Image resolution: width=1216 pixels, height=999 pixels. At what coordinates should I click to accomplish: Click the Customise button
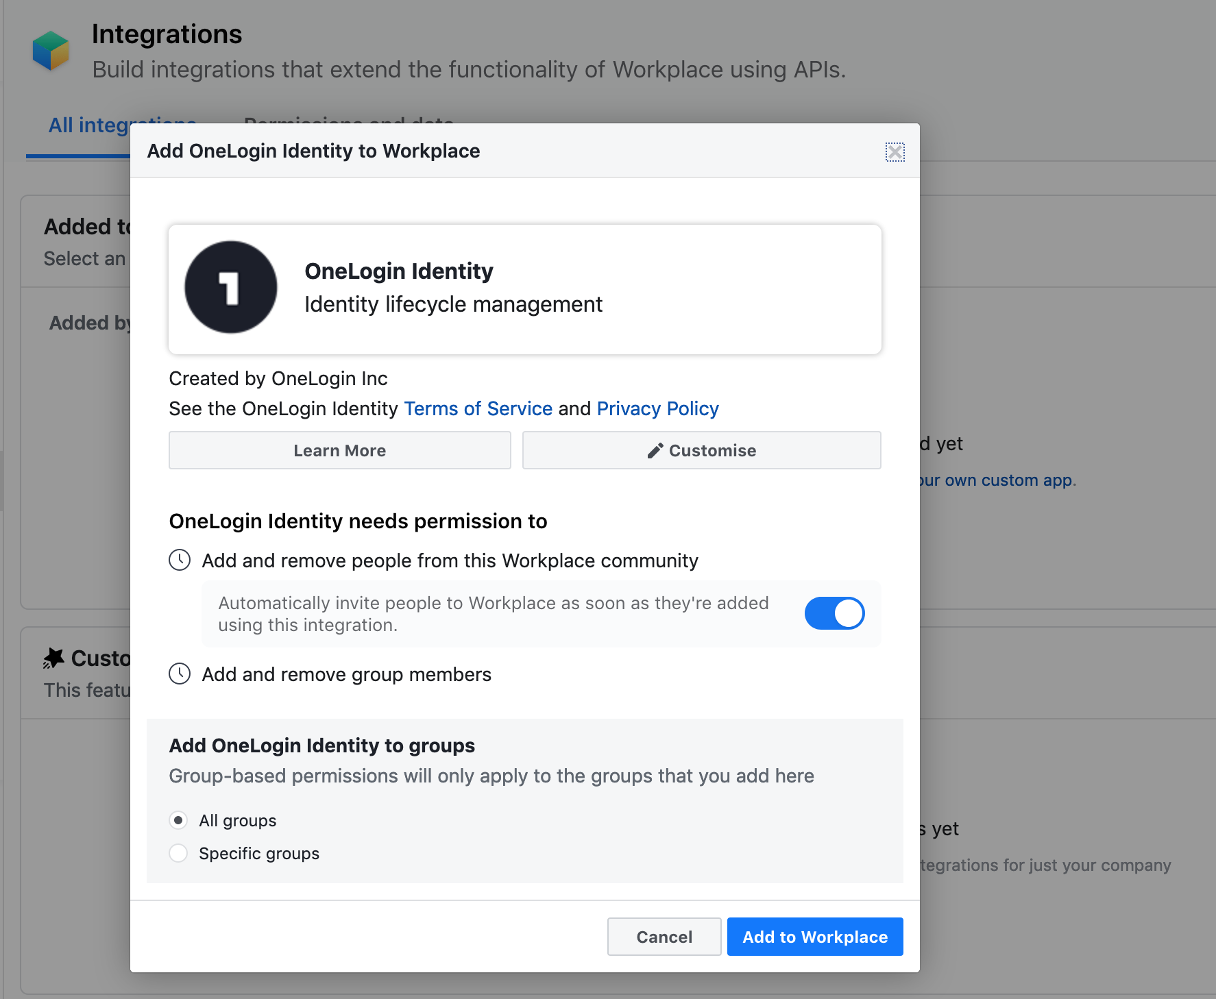[x=702, y=450]
